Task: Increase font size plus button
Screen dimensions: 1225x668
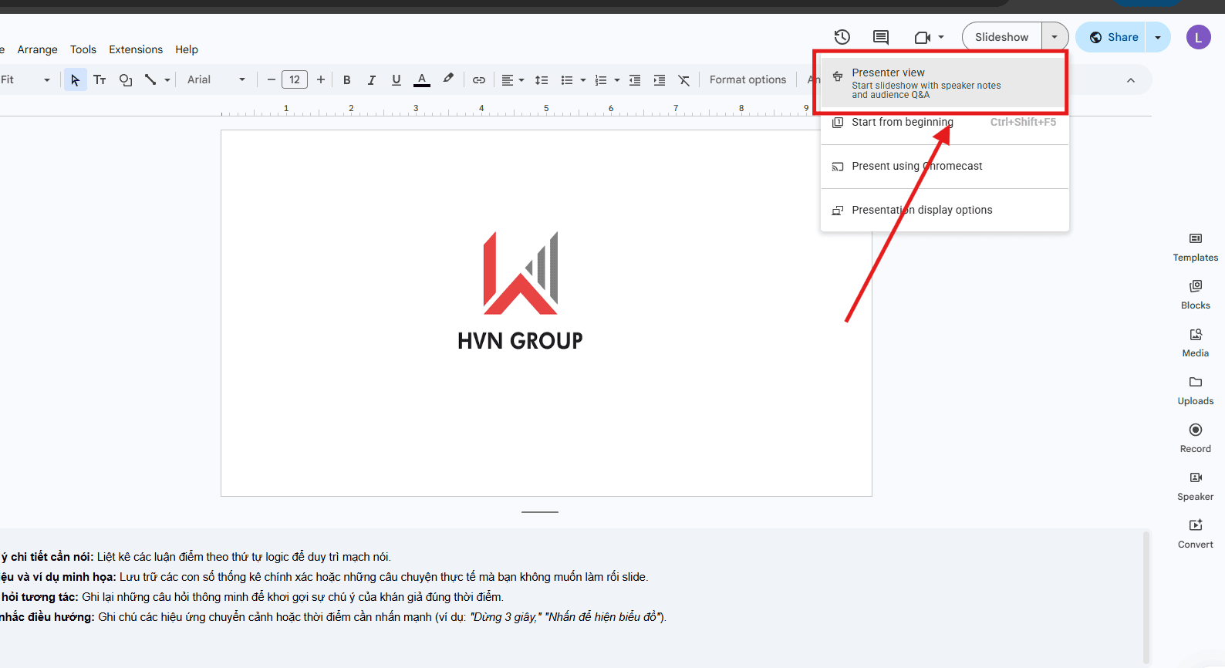Action: (x=321, y=79)
